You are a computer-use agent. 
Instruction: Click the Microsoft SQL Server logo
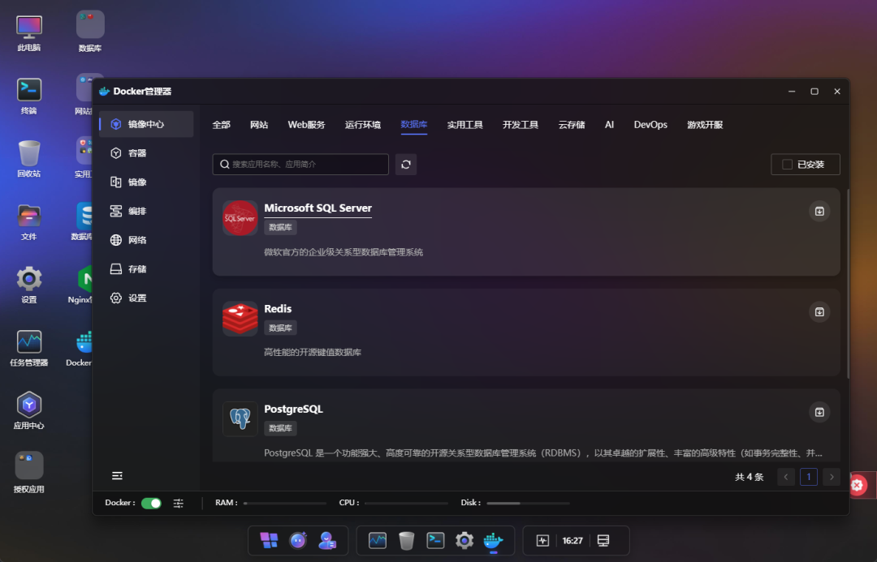coord(240,218)
